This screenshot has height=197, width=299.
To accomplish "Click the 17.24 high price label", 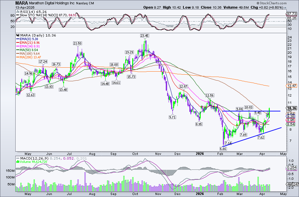I will 43,61.
